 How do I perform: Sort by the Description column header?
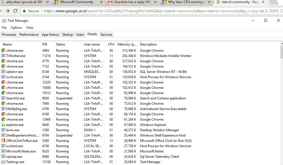click(x=209, y=44)
